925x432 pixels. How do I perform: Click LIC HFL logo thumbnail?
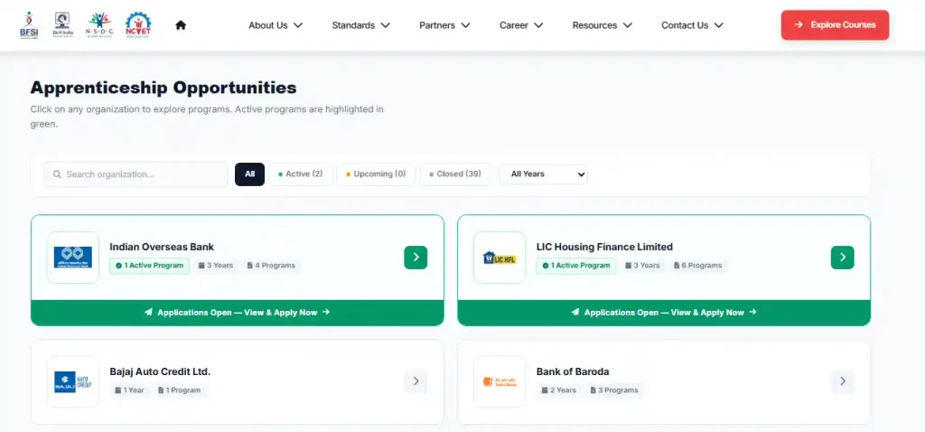click(499, 258)
